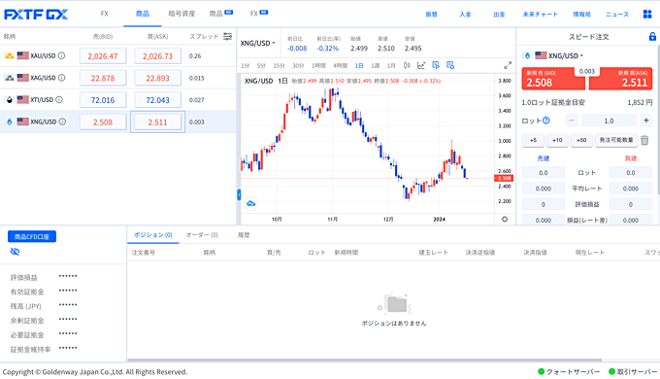Open 振替 link

click(x=431, y=15)
